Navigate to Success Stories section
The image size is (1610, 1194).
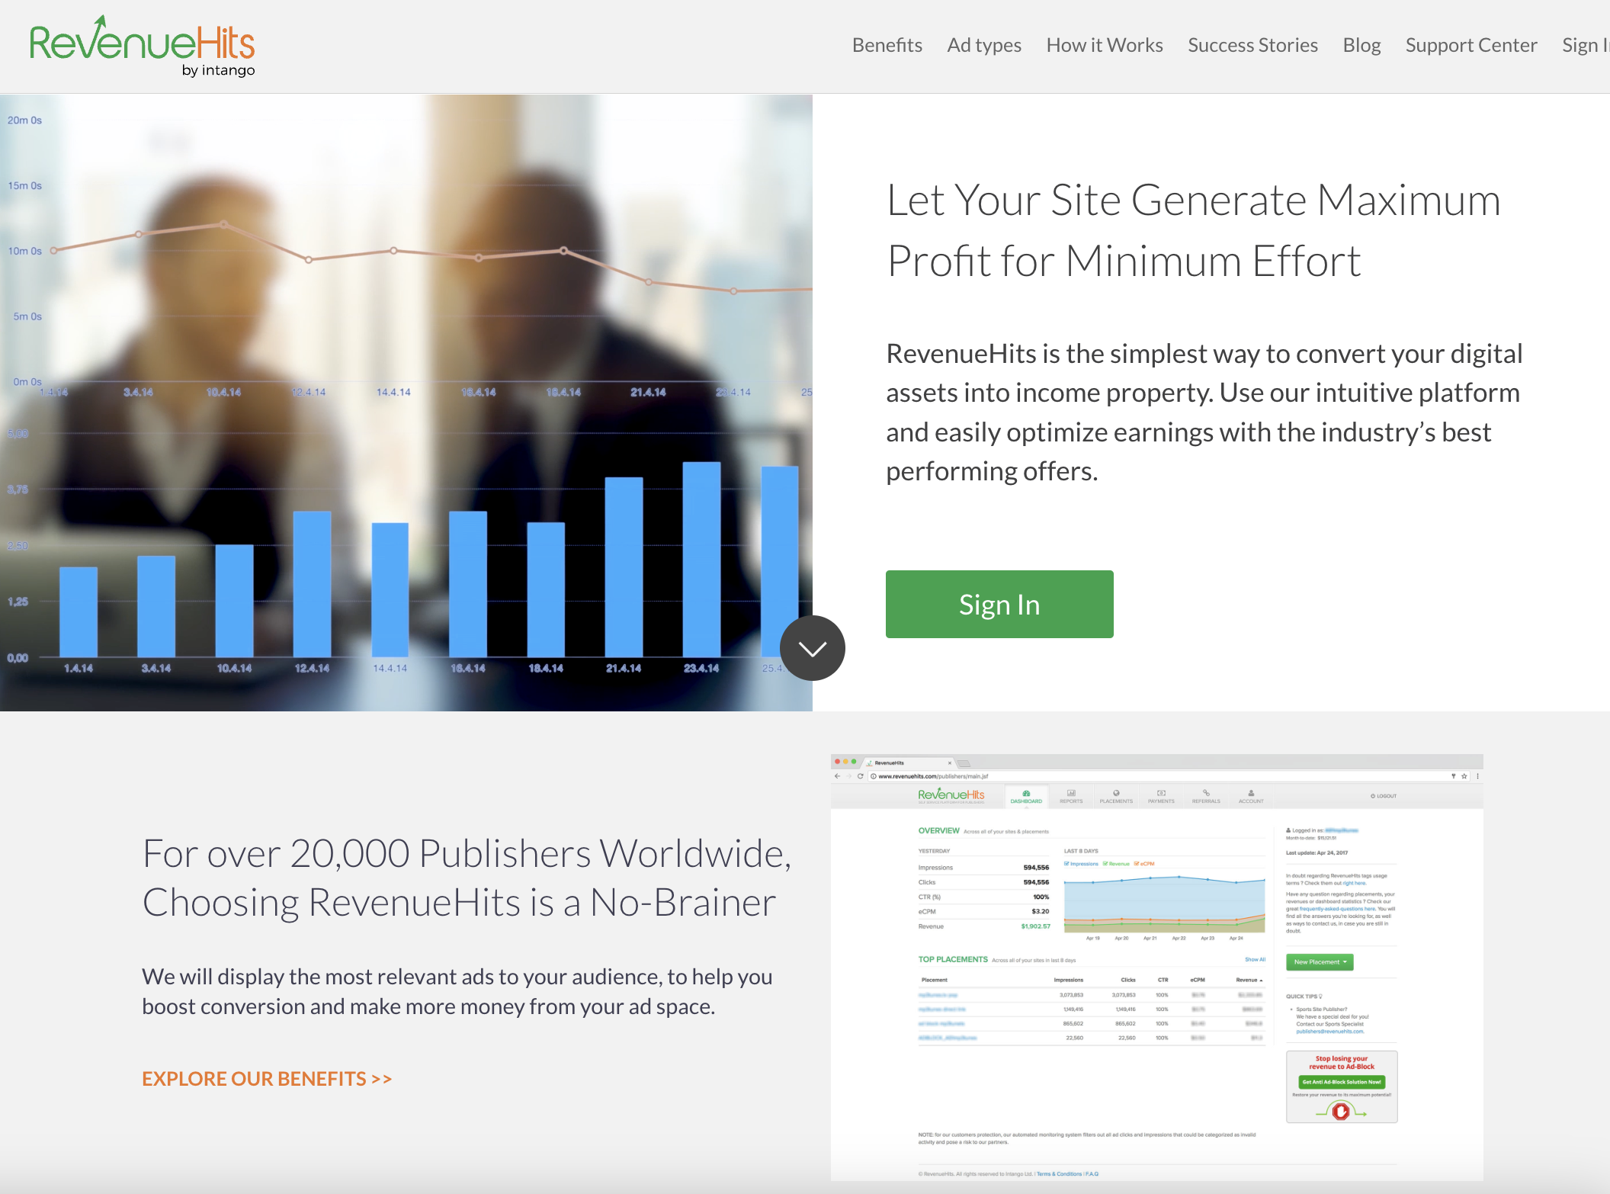point(1252,45)
